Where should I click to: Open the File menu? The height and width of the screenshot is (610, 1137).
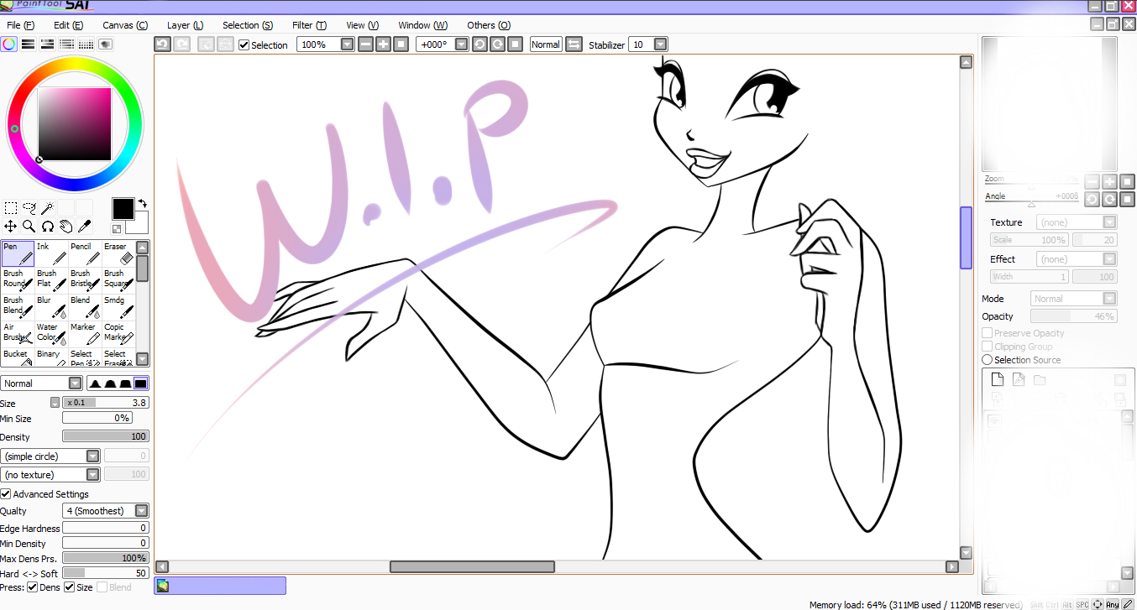[x=20, y=25]
